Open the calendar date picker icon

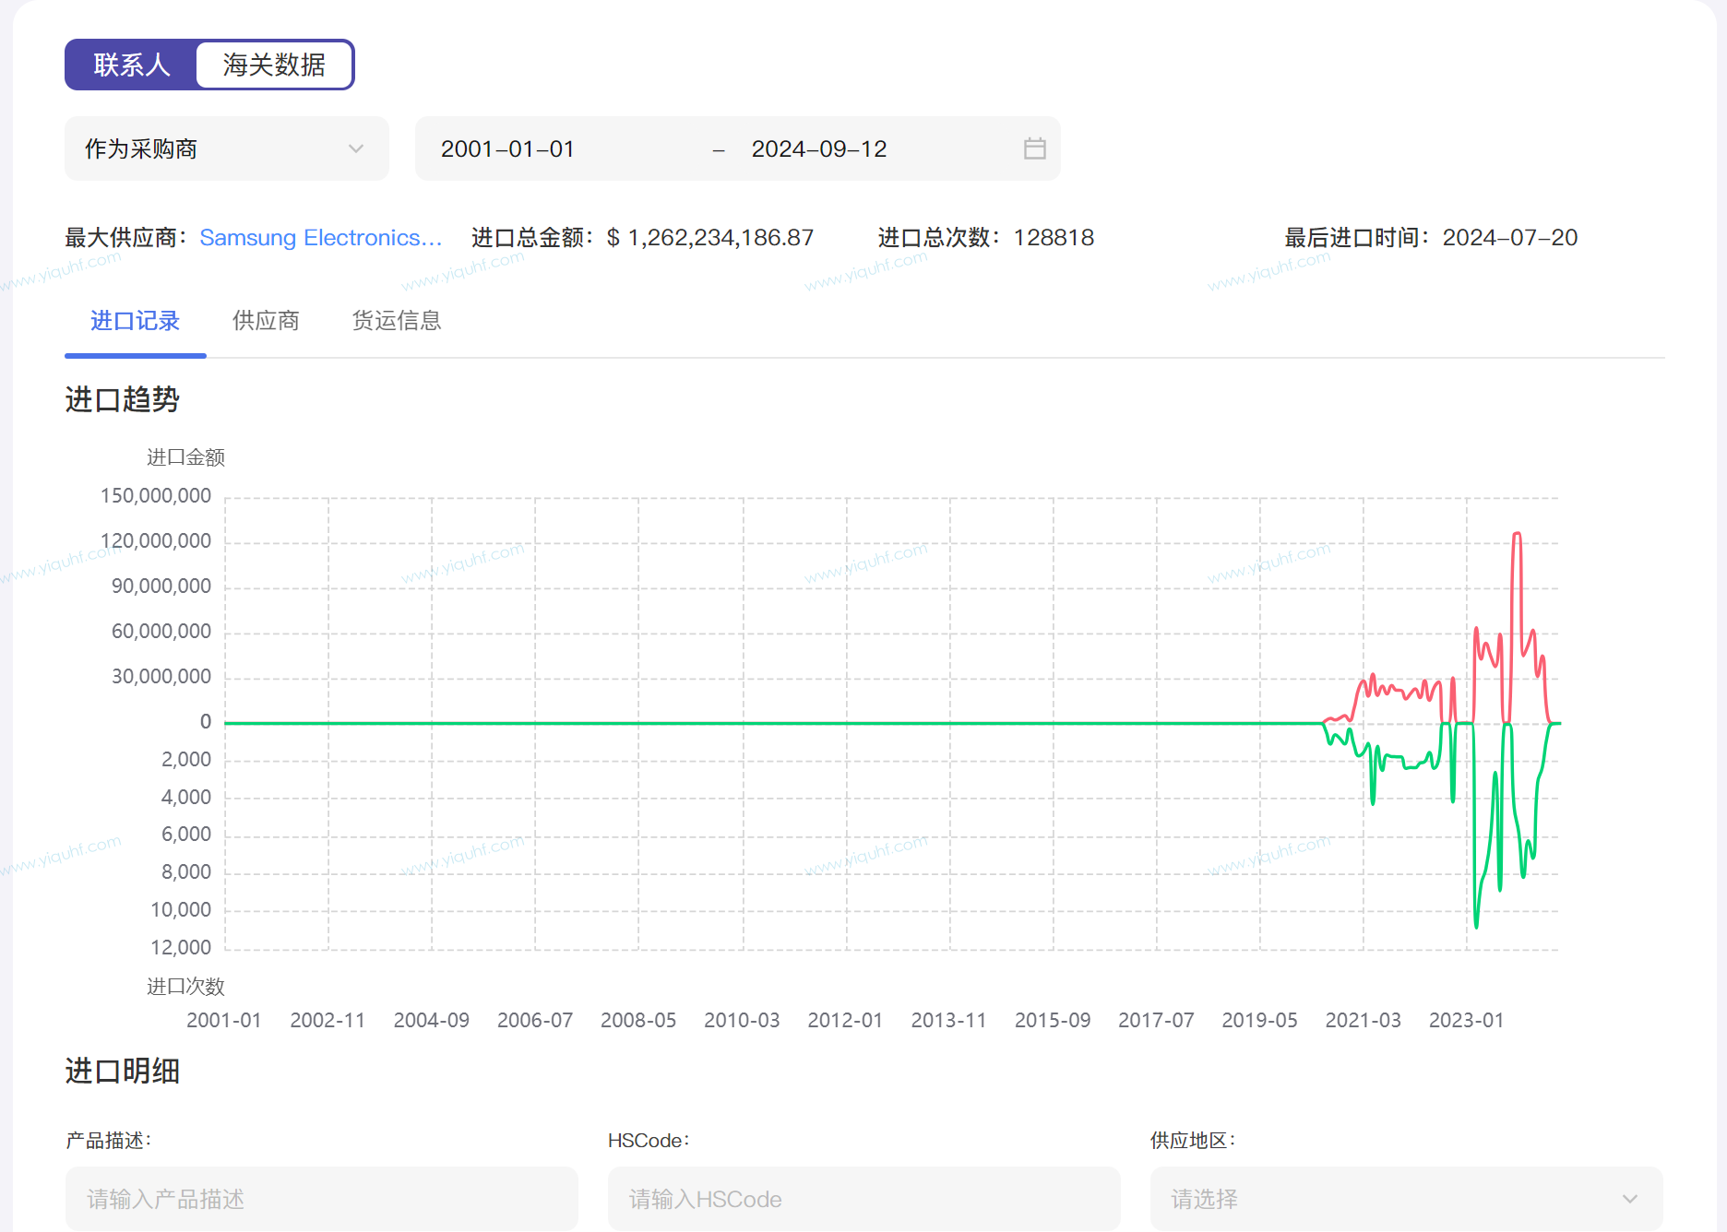click(1035, 148)
